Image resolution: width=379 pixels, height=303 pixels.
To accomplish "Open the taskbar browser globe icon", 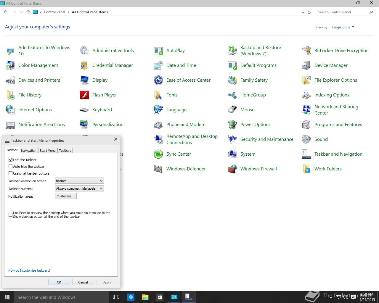I will point(131,297).
